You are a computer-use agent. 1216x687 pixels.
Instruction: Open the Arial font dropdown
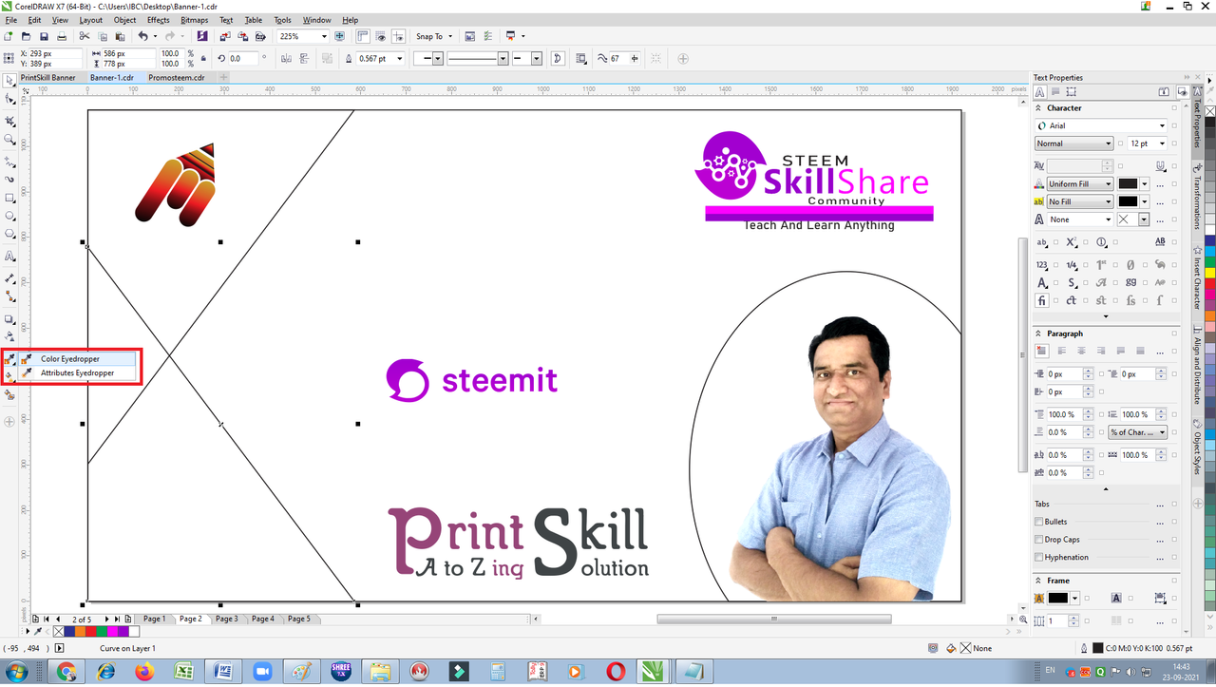coord(1162,125)
